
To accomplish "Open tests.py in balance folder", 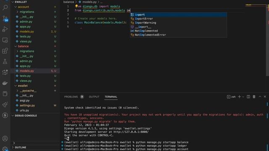I will [x=25, y=76].
